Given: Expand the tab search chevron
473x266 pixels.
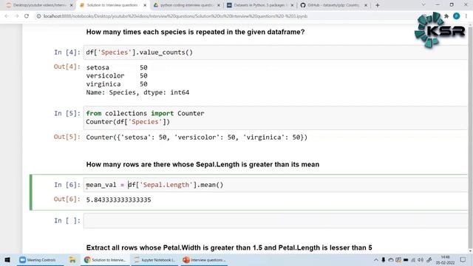Looking at the screenshot, I should pos(423,5).
